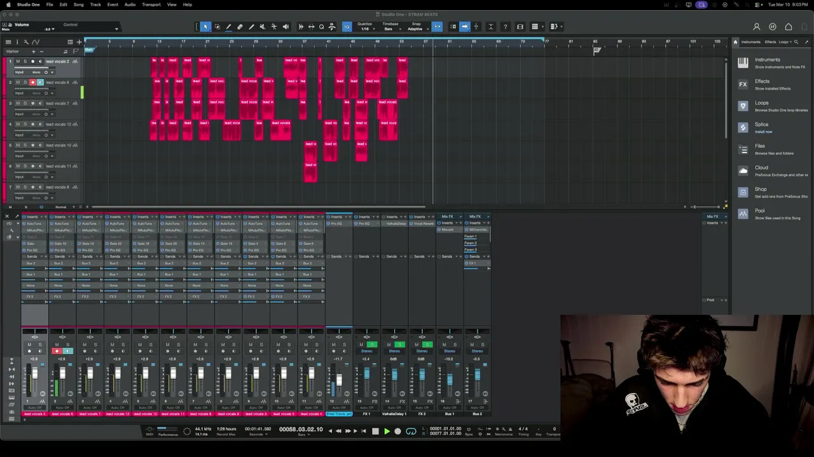Open the Shop browser entry

tap(772, 192)
